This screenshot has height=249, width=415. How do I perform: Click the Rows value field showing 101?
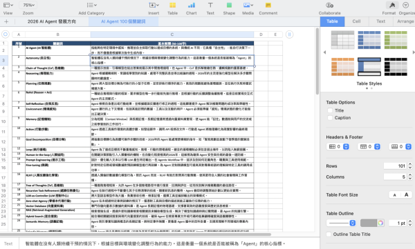click(x=395, y=166)
